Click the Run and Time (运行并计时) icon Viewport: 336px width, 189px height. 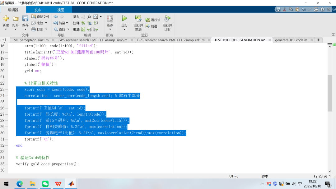167,19
